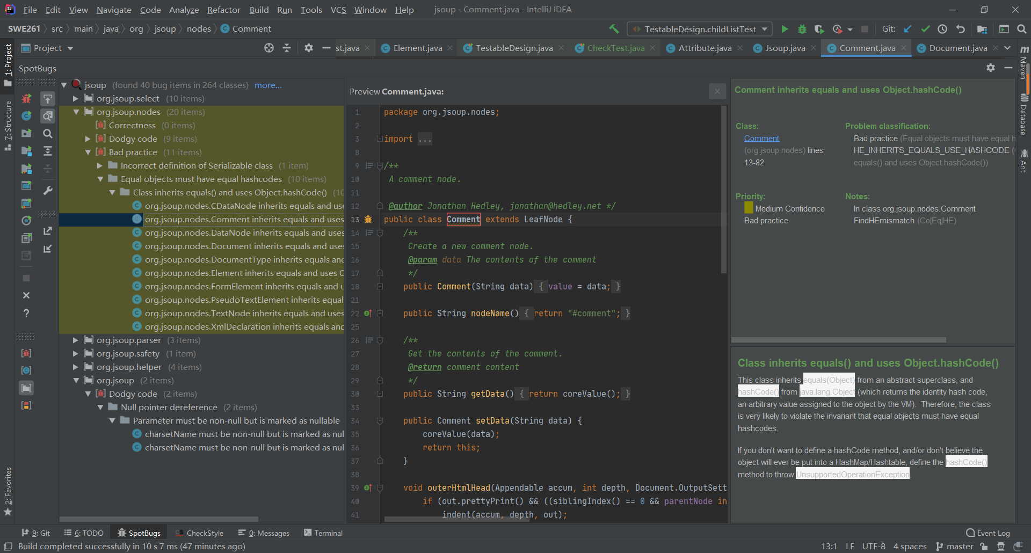This screenshot has height=553, width=1031.
Task: Click the Medium Confidence priority color swatch
Action: tap(749, 208)
